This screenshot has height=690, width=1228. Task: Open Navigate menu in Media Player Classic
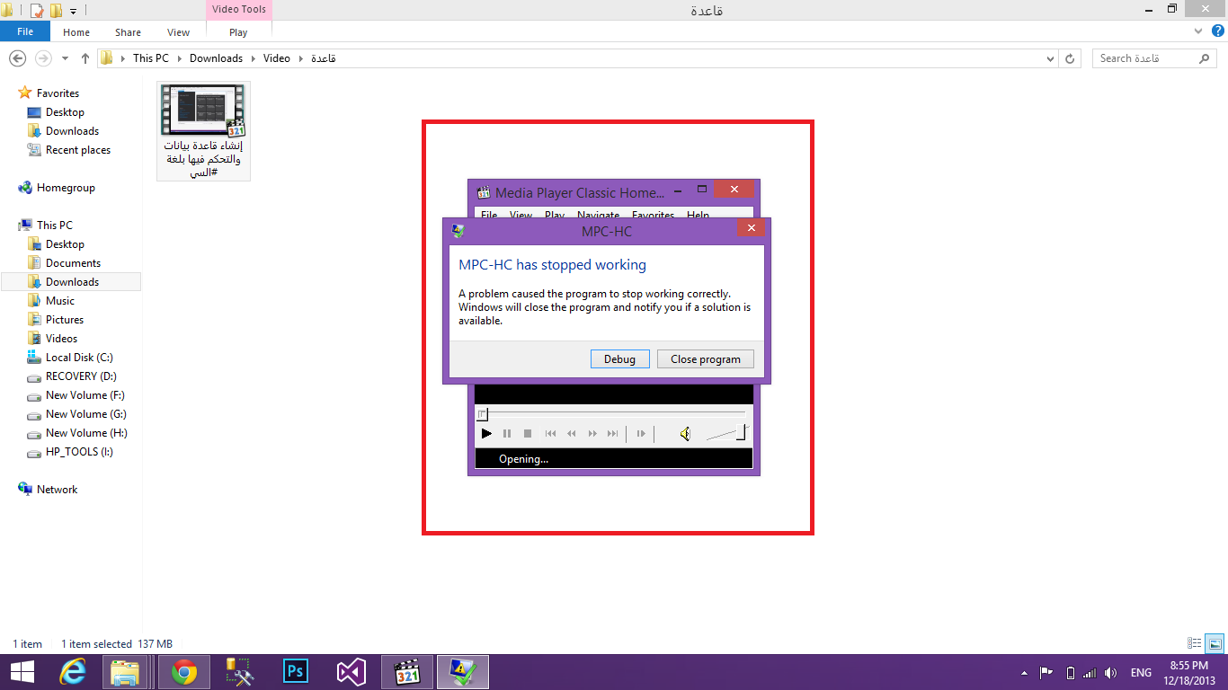click(598, 216)
